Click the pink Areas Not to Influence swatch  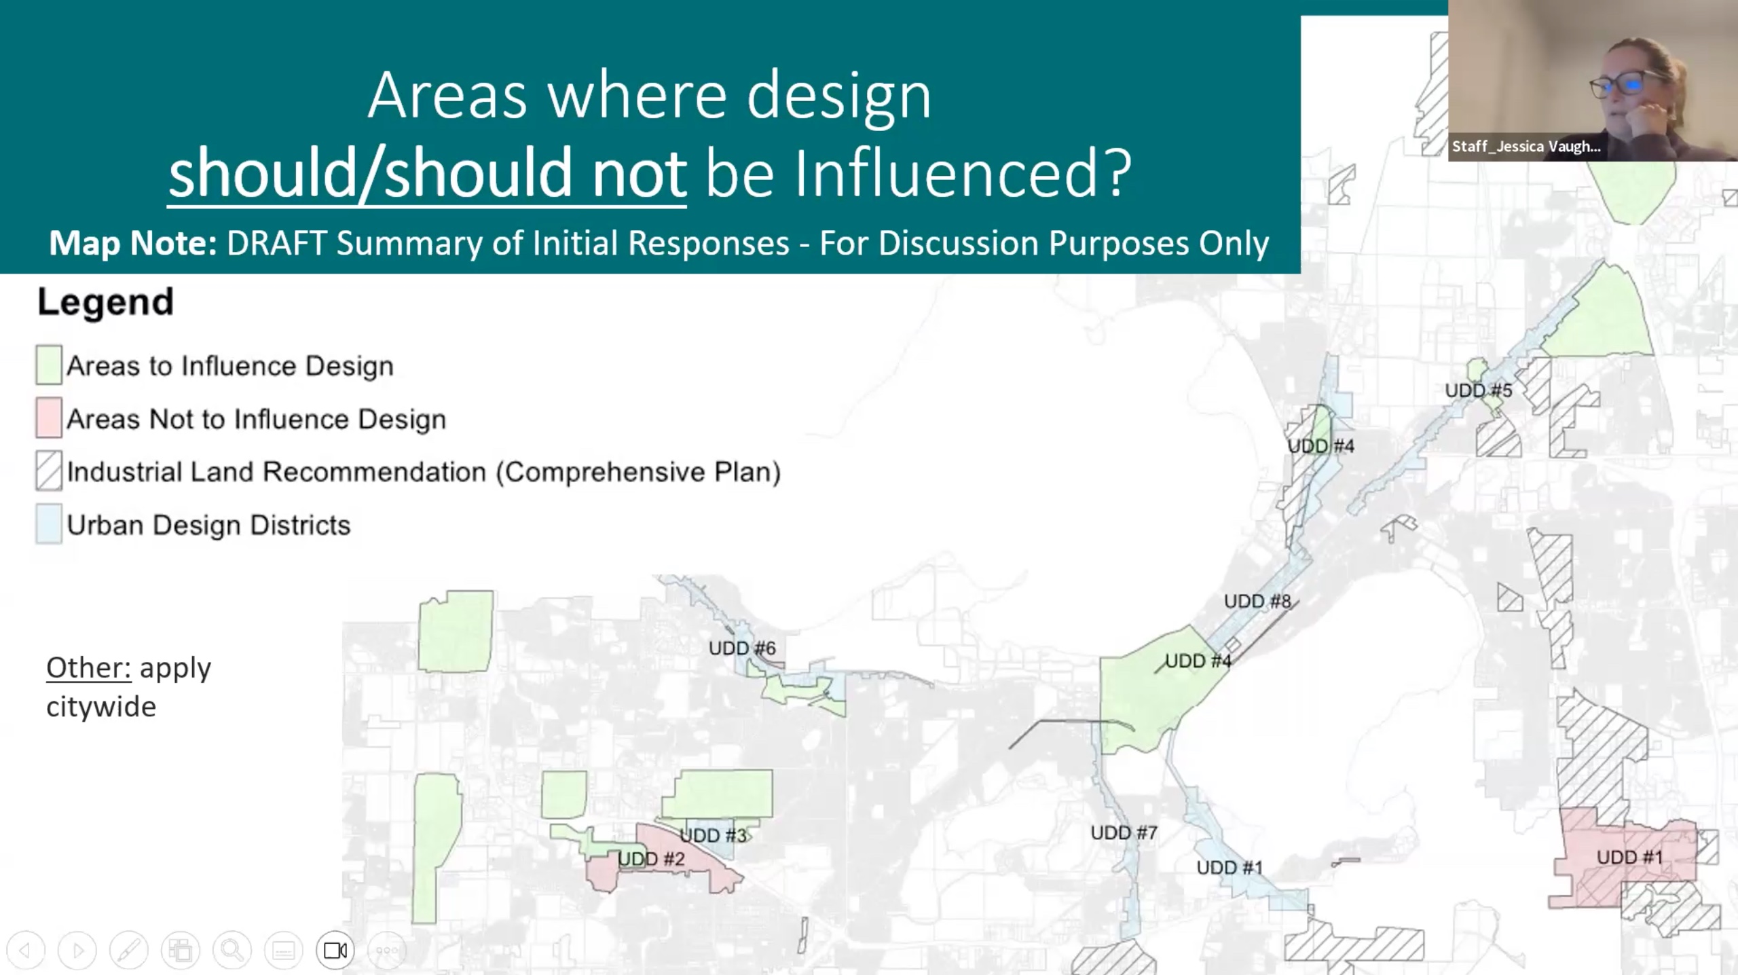pos(49,418)
